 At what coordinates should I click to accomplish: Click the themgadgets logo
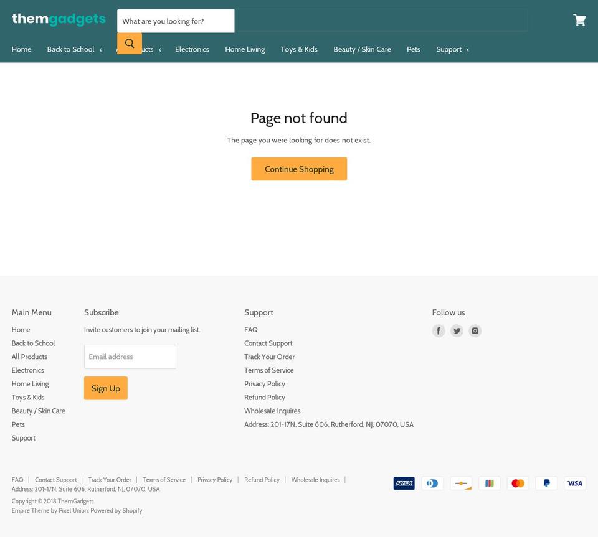coord(59,19)
